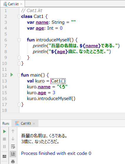
Task: Fold at closing brace on line 9
Action: [x=19, y=58]
